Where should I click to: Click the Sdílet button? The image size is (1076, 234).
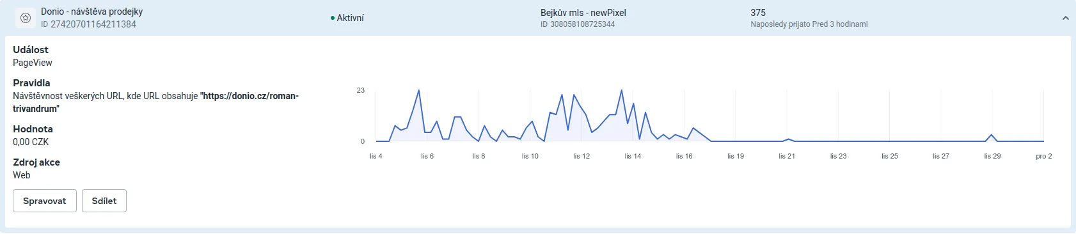coord(104,201)
